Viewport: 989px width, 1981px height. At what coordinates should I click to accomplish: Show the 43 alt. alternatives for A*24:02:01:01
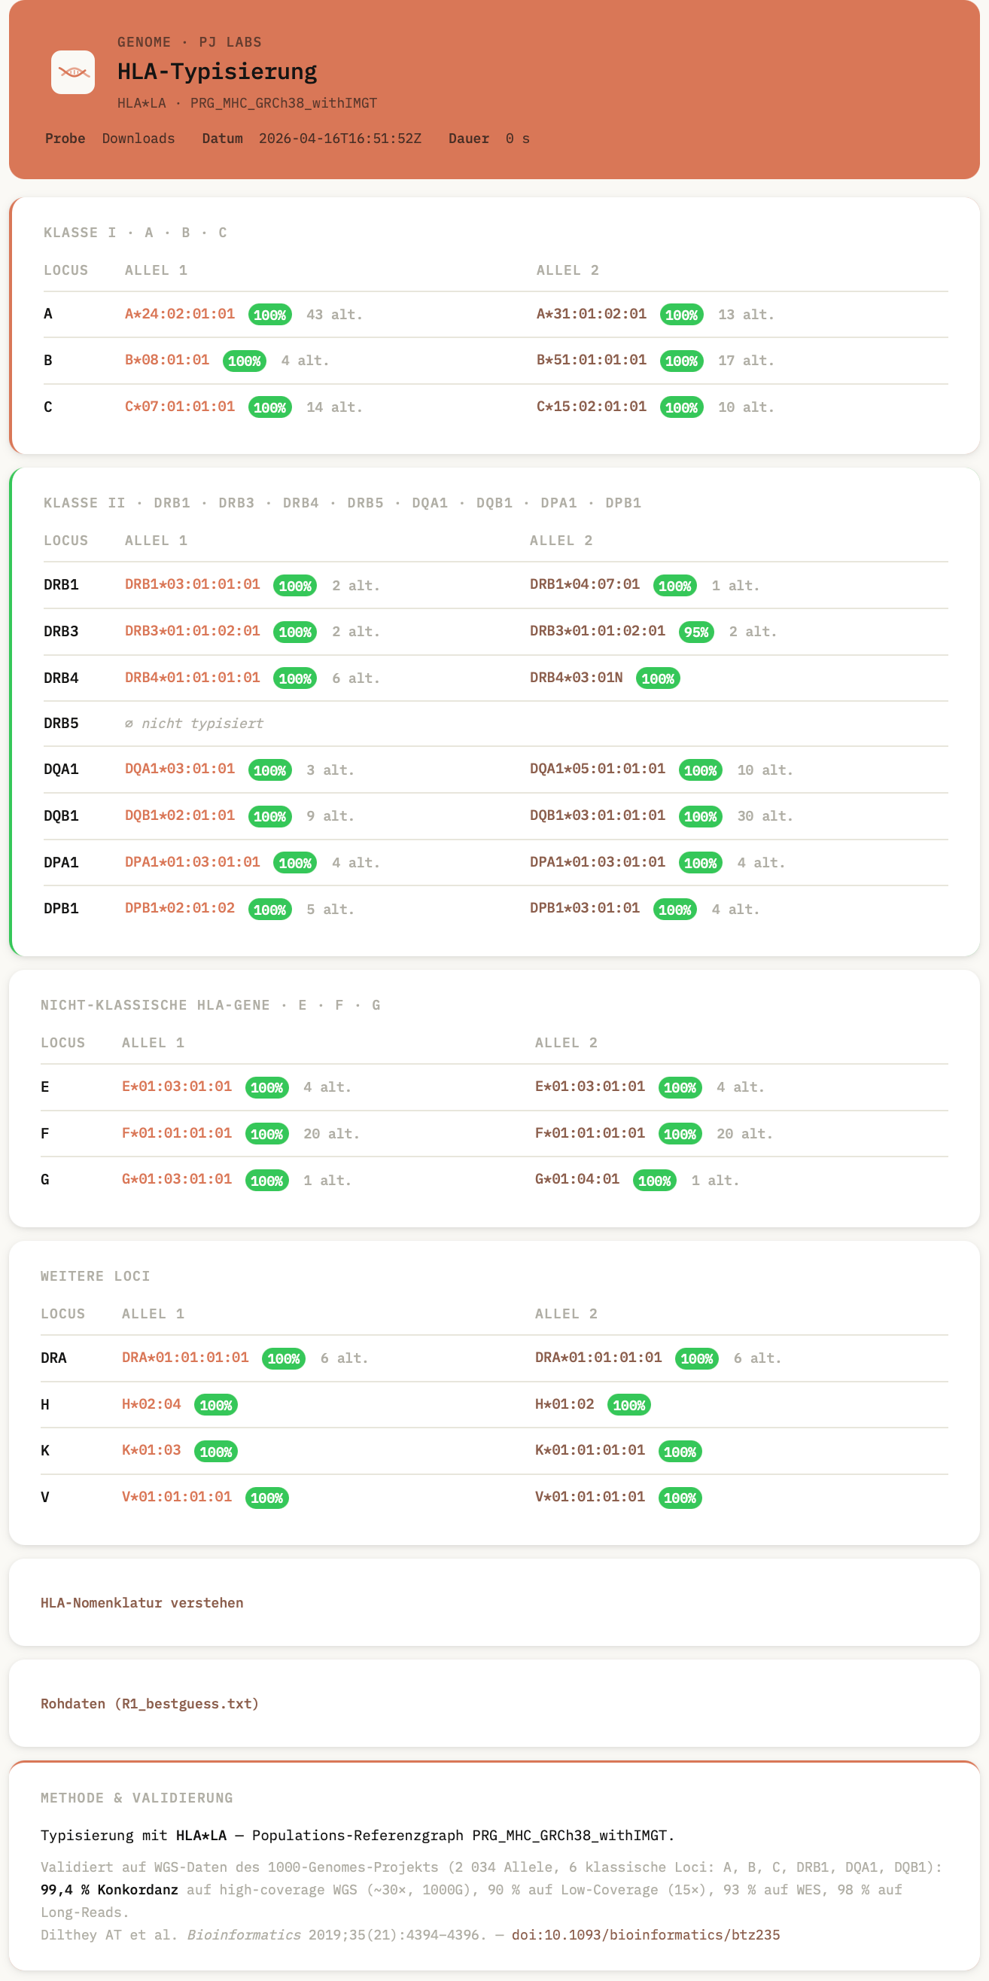[334, 315]
